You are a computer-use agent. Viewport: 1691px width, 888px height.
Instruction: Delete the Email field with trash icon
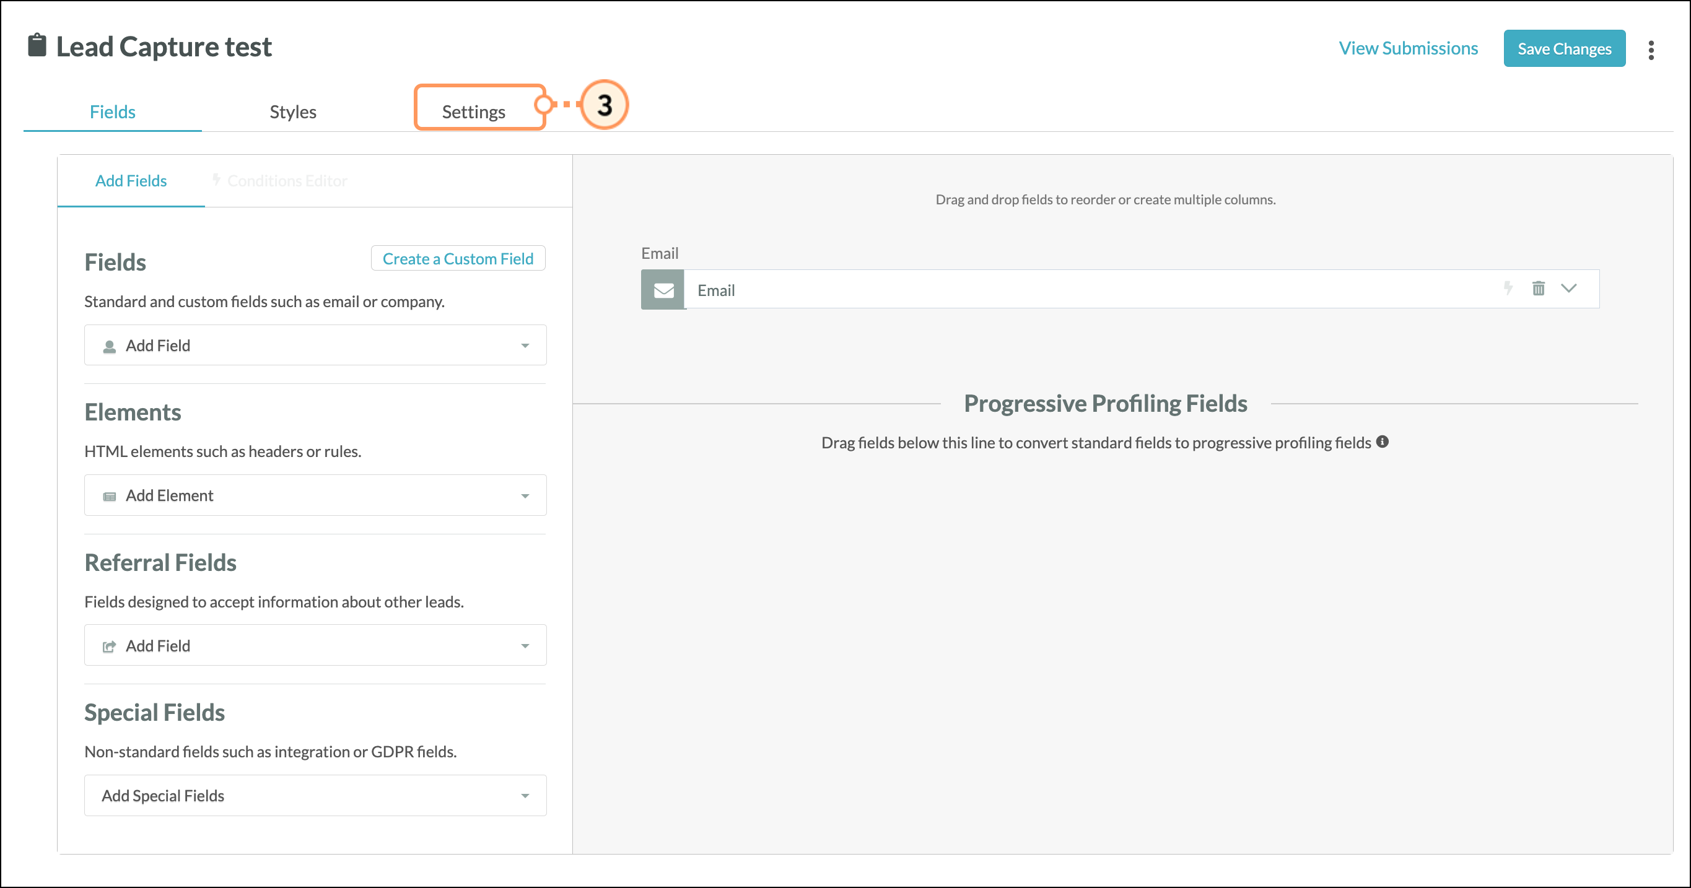click(x=1538, y=288)
